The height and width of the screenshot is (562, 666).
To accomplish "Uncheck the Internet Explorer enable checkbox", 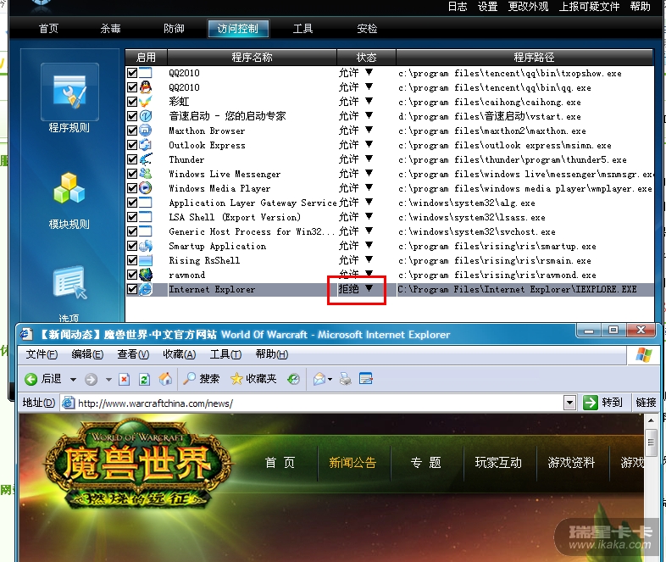I will [x=132, y=289].
